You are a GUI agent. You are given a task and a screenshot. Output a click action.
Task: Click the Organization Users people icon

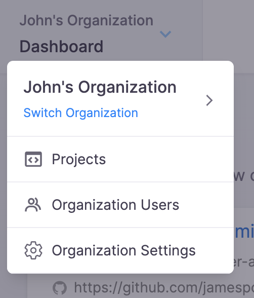(x=33, y=205)
